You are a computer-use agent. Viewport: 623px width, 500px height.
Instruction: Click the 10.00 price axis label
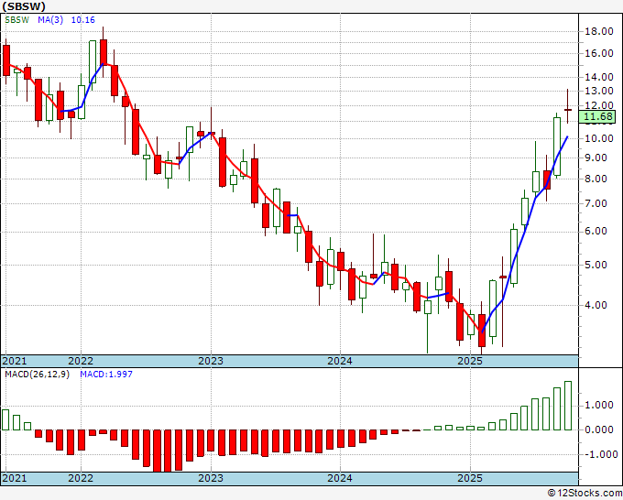click(599, 138)
